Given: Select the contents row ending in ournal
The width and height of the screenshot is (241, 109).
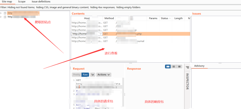Looking at the screenshot, I should click(131, 41).
